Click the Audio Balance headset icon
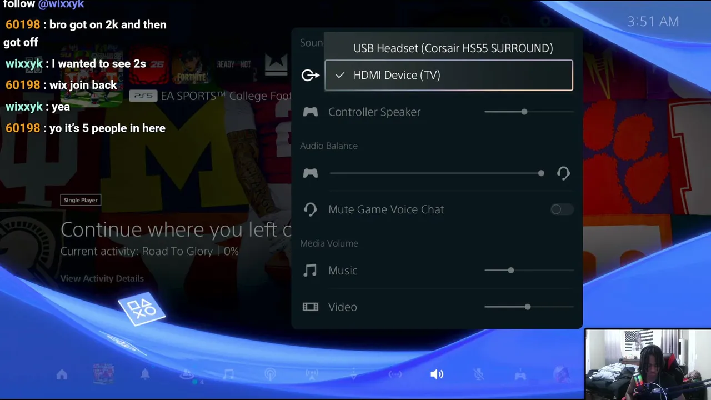Screen dimensions: 711x400 coord(563,173)
